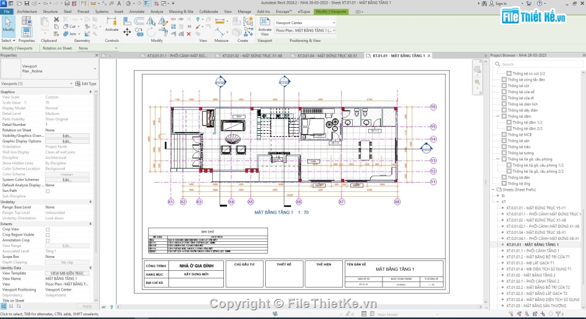Open Default 3D View house icon

[128, 3]
